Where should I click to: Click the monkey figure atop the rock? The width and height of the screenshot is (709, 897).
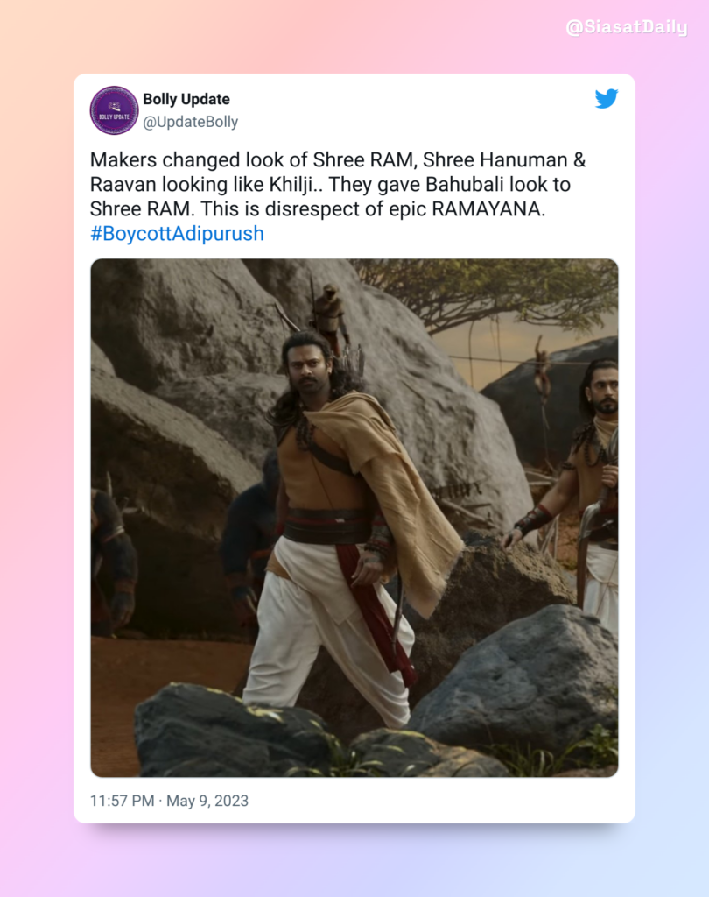click(x=331, y=314)
